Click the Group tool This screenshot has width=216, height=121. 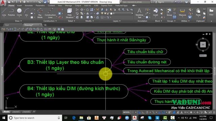click(169, 12)
